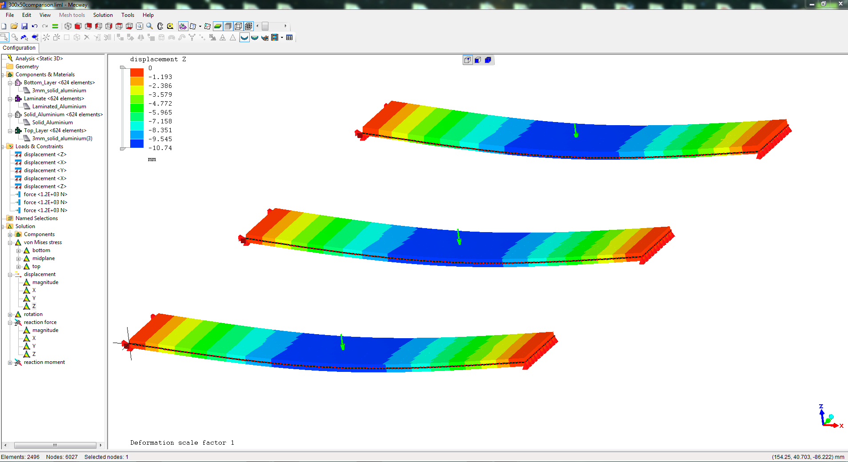Open the View menu

[45, 15]
